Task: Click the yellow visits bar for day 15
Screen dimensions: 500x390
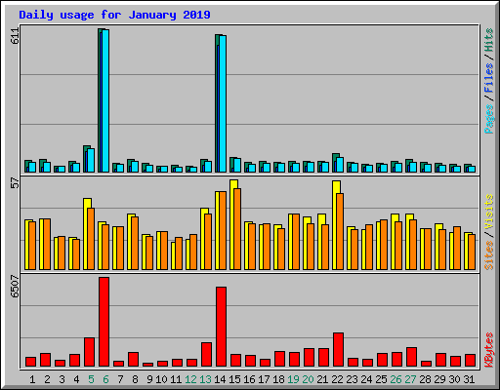Action: point(232,224)
